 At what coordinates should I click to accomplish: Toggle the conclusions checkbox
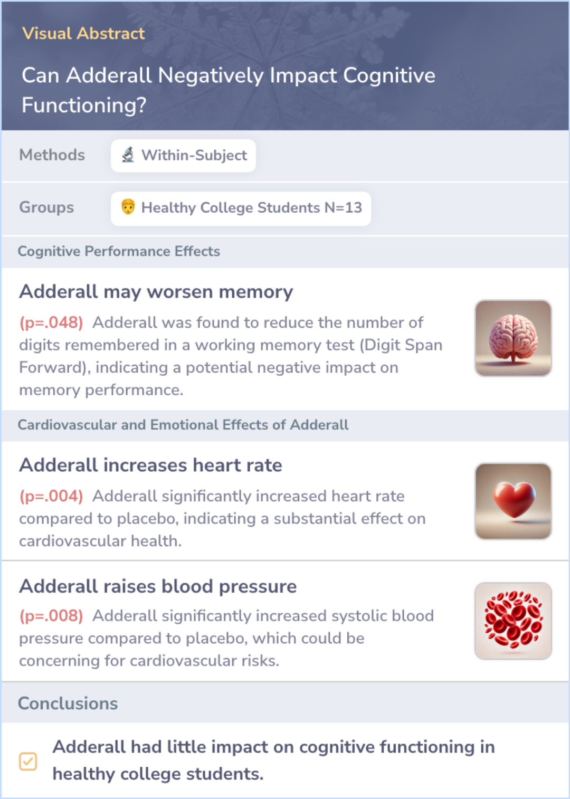pos(28,761)
